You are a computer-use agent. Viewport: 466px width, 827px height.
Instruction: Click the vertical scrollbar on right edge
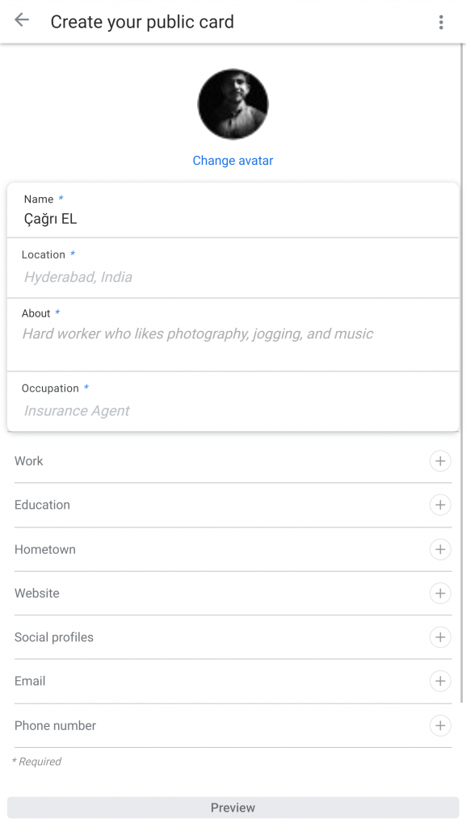point(463,373)
